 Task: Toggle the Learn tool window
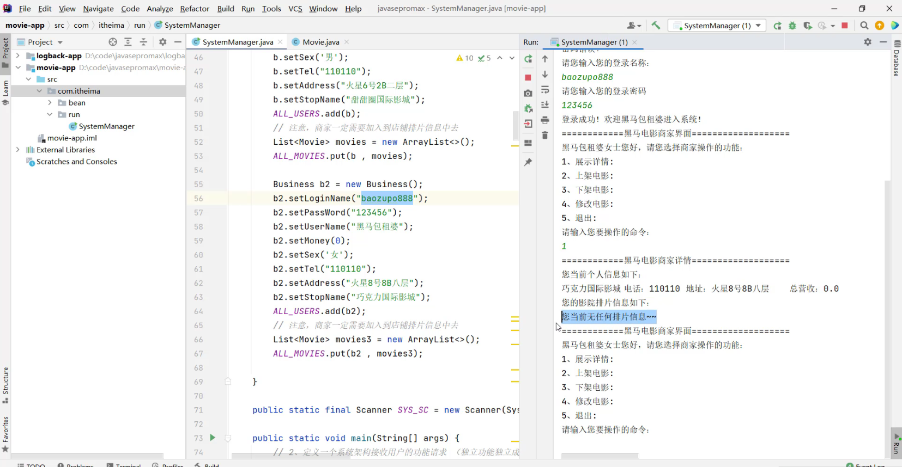[x=5, y=93]
